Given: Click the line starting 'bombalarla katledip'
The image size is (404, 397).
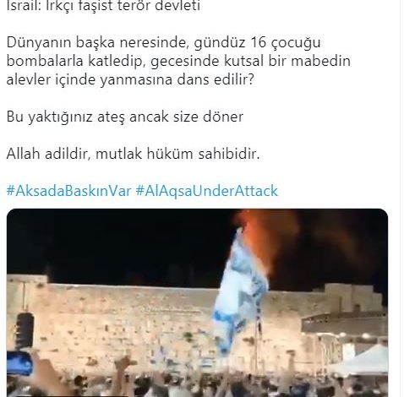Looking at the screenshot, I should pyautogui.click(x=178, y=61).
